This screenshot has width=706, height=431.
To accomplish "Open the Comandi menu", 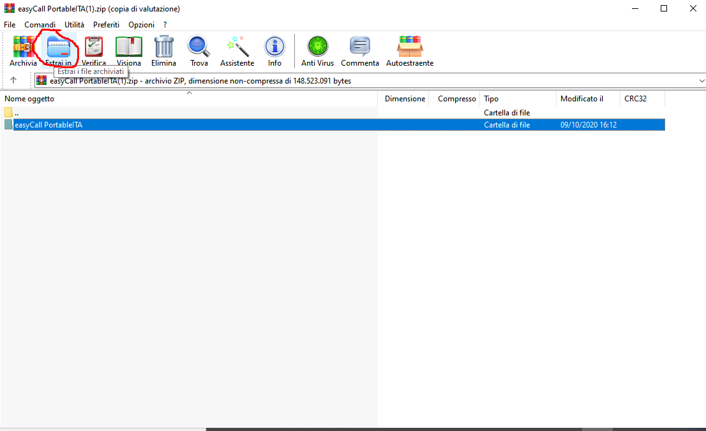I will click(40, 25).
